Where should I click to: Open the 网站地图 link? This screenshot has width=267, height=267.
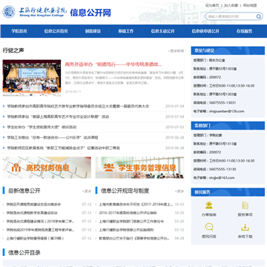pos(250,5)
